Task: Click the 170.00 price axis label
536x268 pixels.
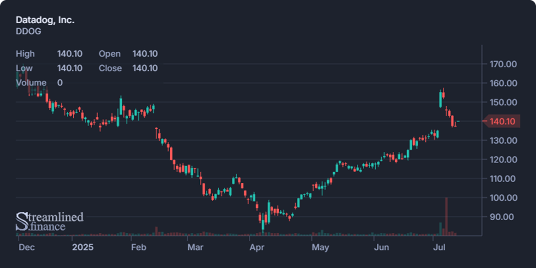Action: click(503, 64)
